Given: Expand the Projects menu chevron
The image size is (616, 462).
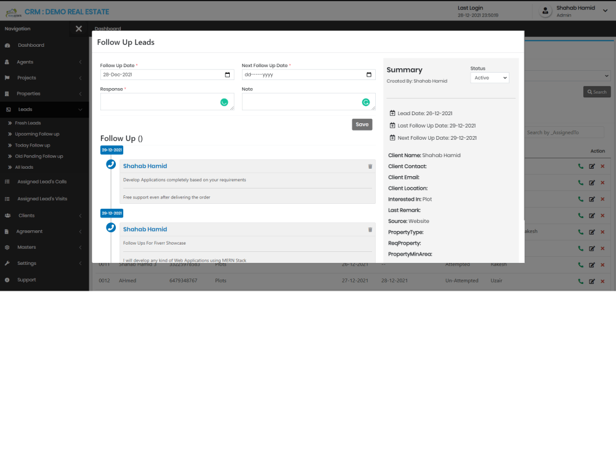Looking at the screenshot, I should pyautogui.click(x=80, y=78).
